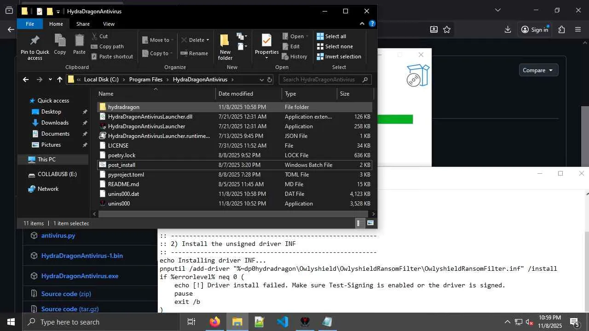Click Paste shortcut in the ribbon
This screenshot has width=589, height=331.
coord(112,57)
